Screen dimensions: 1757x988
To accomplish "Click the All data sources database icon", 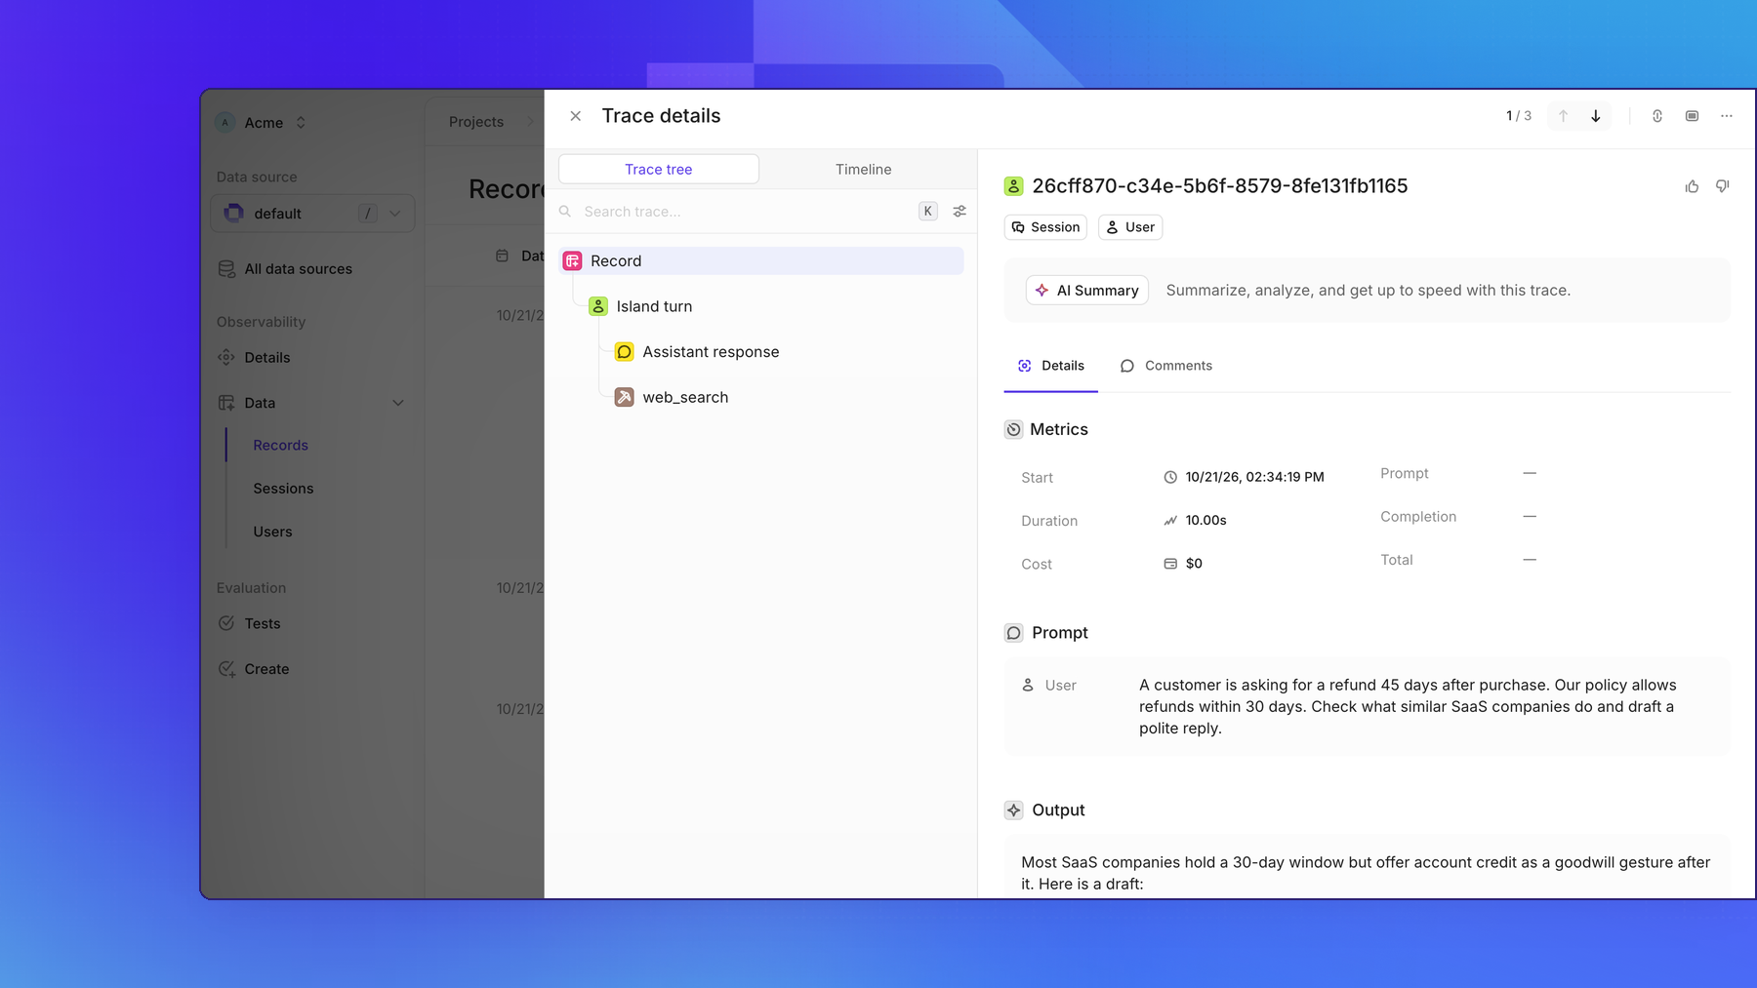I will pos(226,269).
